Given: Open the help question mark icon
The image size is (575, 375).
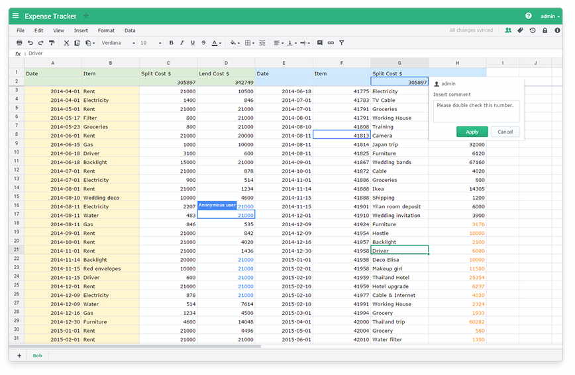Looking at the screenshot, I should [x=529, y=16].
